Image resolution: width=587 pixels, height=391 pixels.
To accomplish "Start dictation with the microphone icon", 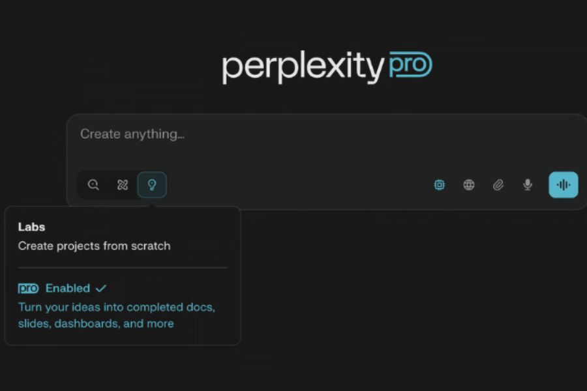I will tap(528, 185).
